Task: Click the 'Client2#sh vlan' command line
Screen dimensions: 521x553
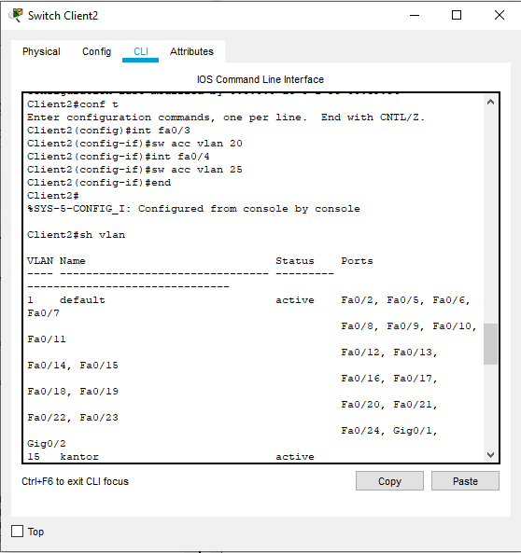Action: [x=76, y=235]
